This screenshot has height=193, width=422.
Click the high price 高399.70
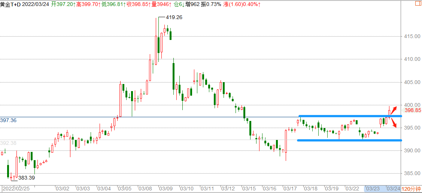point(88,4)
